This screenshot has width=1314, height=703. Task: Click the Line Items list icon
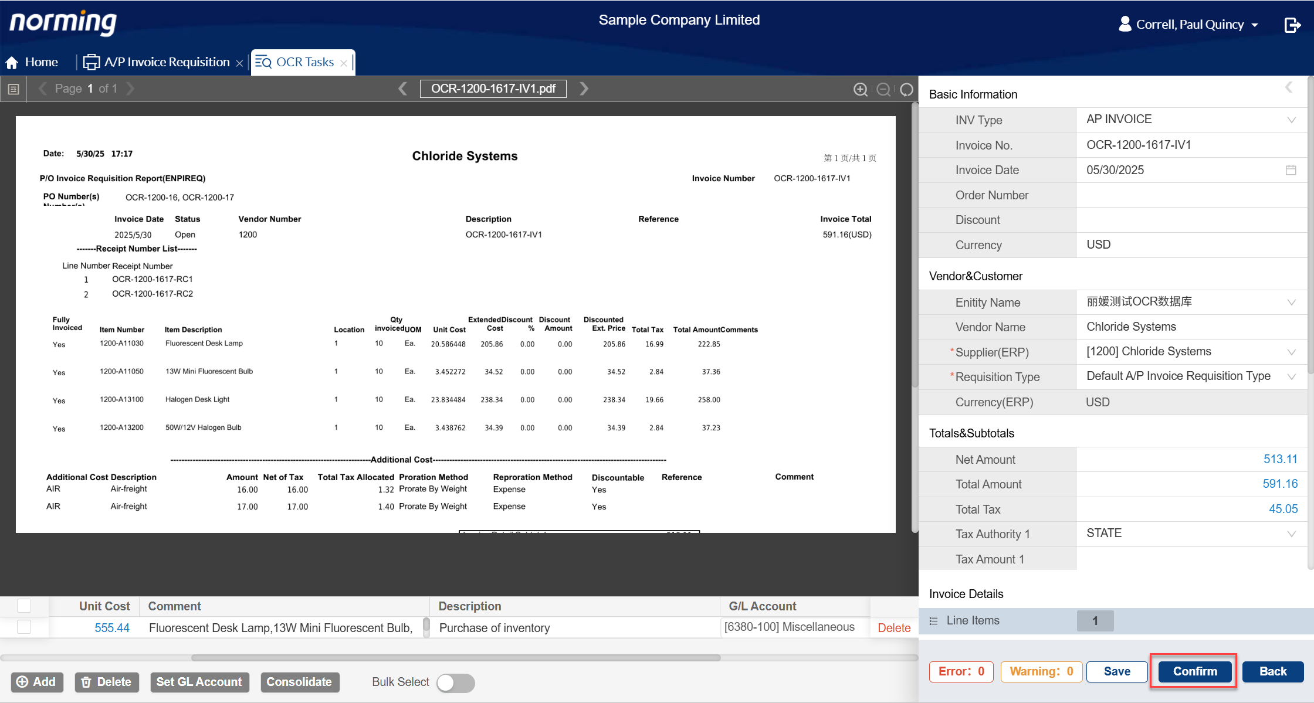(934, 621)
